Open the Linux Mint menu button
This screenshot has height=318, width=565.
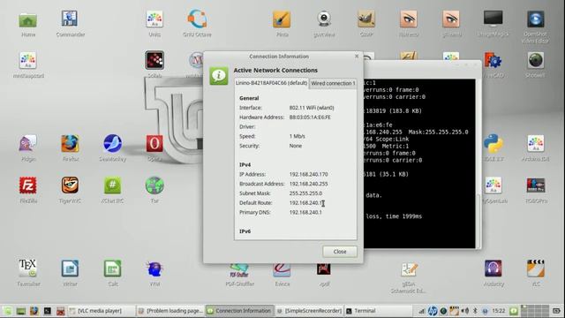7,311
